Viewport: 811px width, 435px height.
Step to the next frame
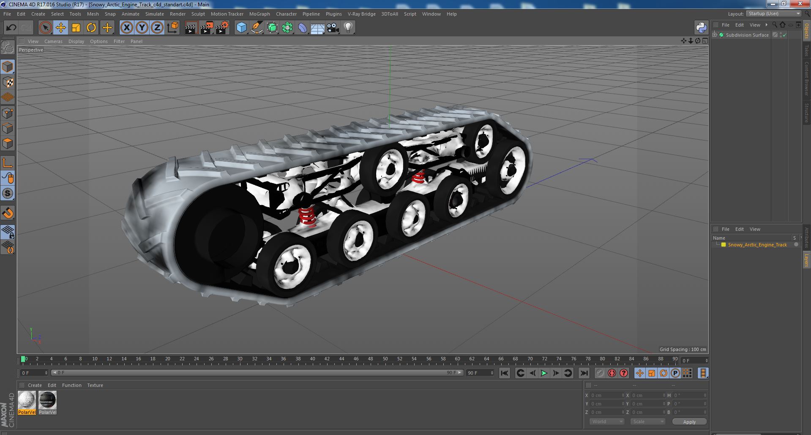[x=556, y=373]
